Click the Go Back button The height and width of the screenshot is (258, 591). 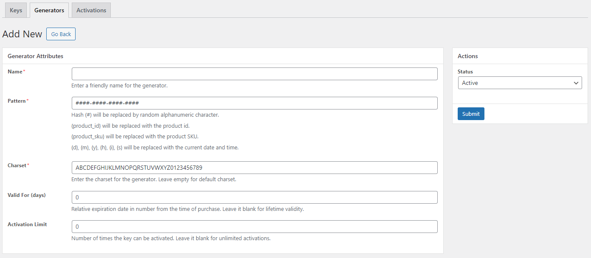[x=61, y=34]
